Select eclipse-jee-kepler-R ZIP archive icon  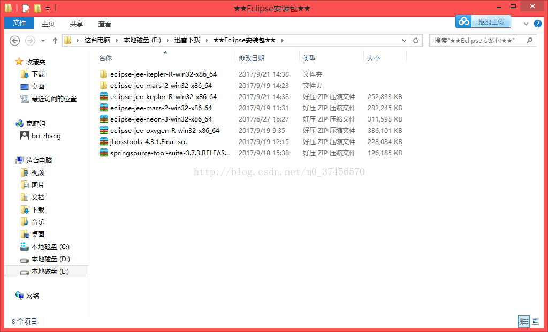click(x=104, y=96)
